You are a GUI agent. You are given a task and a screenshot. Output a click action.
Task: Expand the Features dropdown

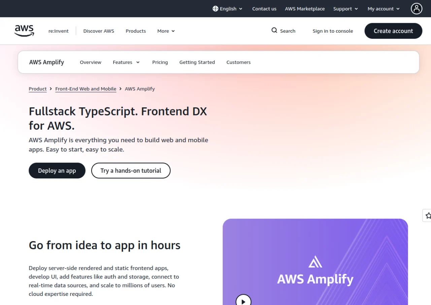[126, 62]
